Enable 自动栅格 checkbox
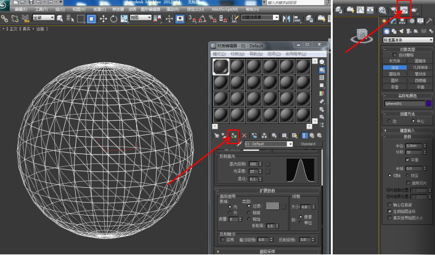The image size is (435, 255). [395, 55]
